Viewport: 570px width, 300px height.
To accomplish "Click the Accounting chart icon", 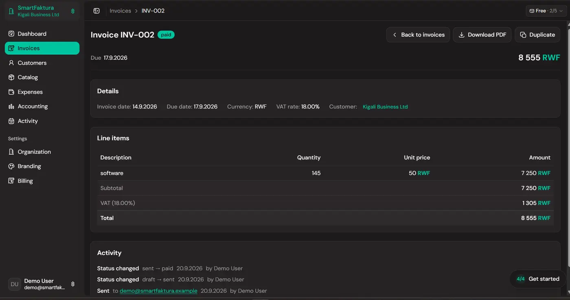I will click(11, 107).
